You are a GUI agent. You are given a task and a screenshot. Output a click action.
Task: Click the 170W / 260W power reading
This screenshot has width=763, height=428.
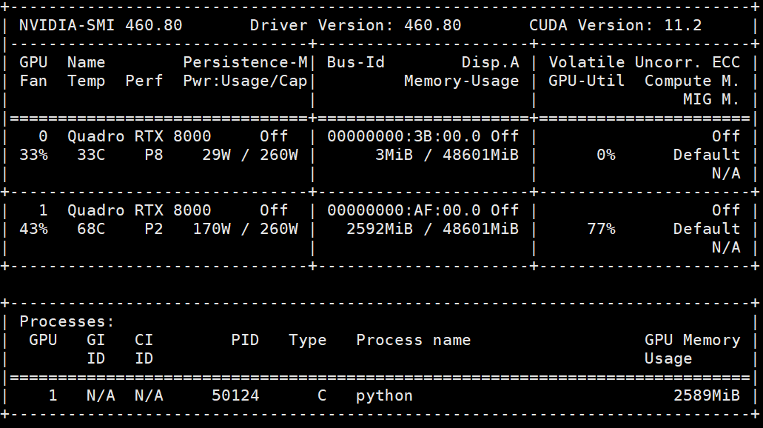(x=245, y=229)
